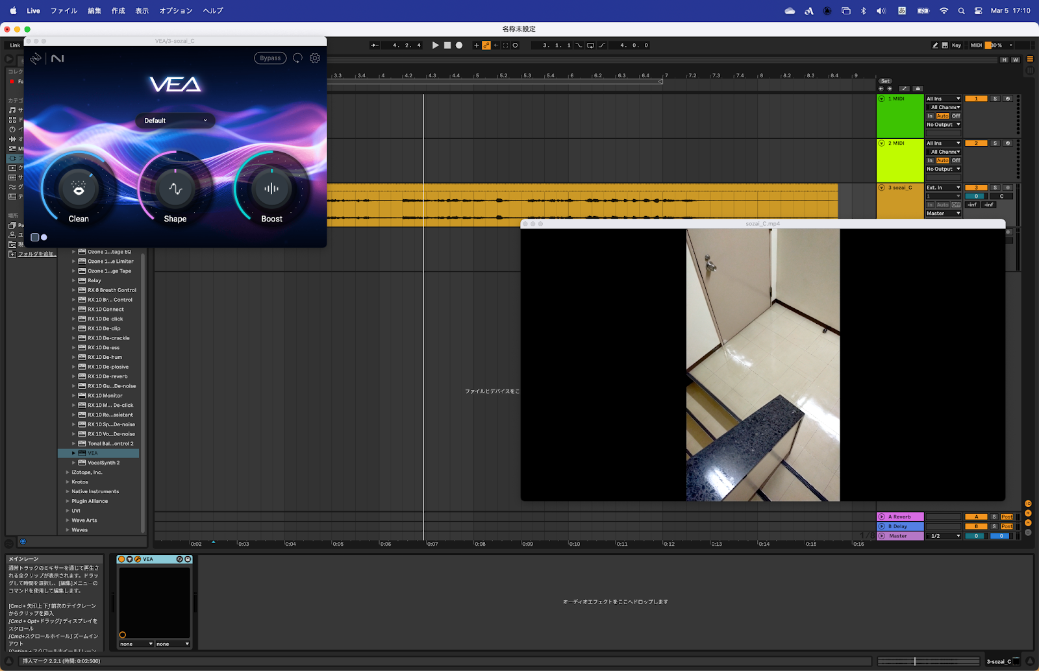Viewport: 1039px width, 671px height.
Task: Solo the 1 MIDI track
Action: [x=995, y=99]
